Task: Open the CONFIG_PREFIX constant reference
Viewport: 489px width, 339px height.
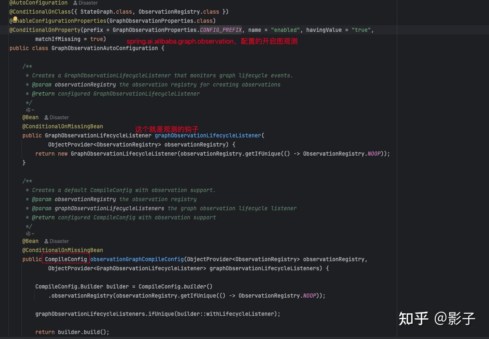Action: pyautogui.click(x=221, y=30)
